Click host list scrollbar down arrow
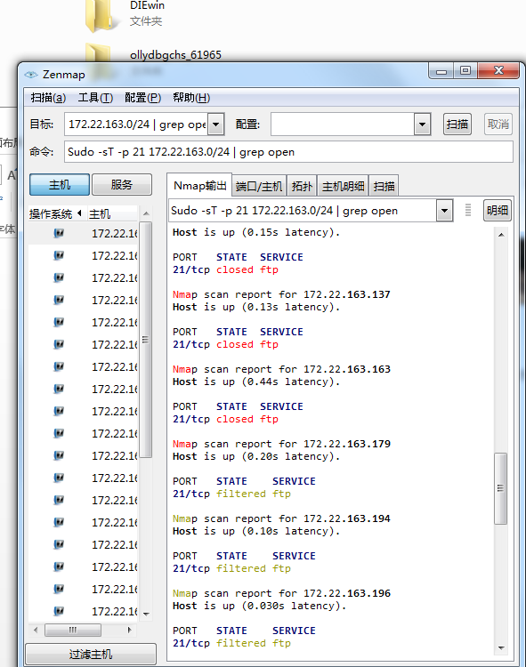Image resolution: width=526 pixels, height=667 pixels. 146,614
